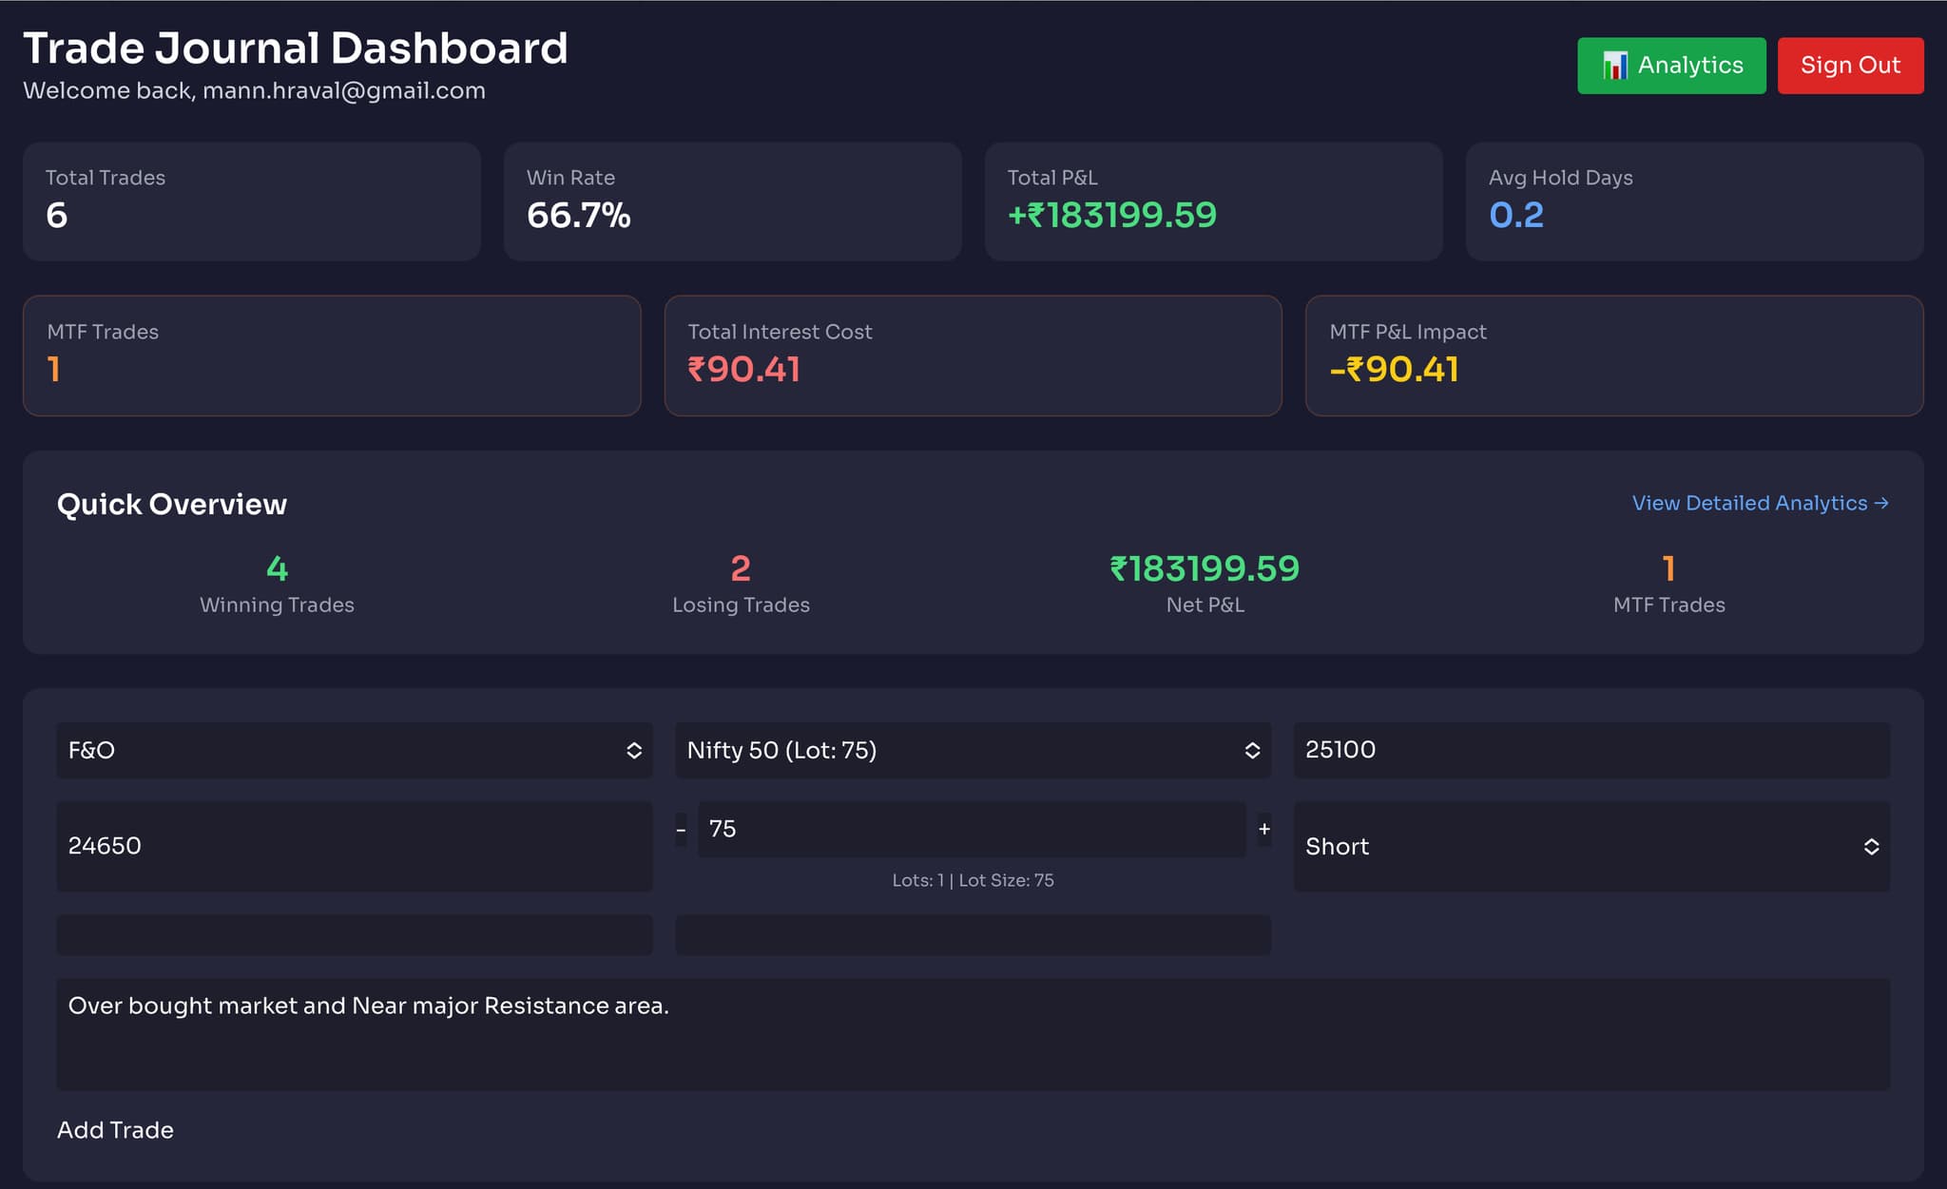The height and width of the screenshot is (1189, 1947).
Task: Click the plus quantity stepper button
Action: pos(1263,830)
